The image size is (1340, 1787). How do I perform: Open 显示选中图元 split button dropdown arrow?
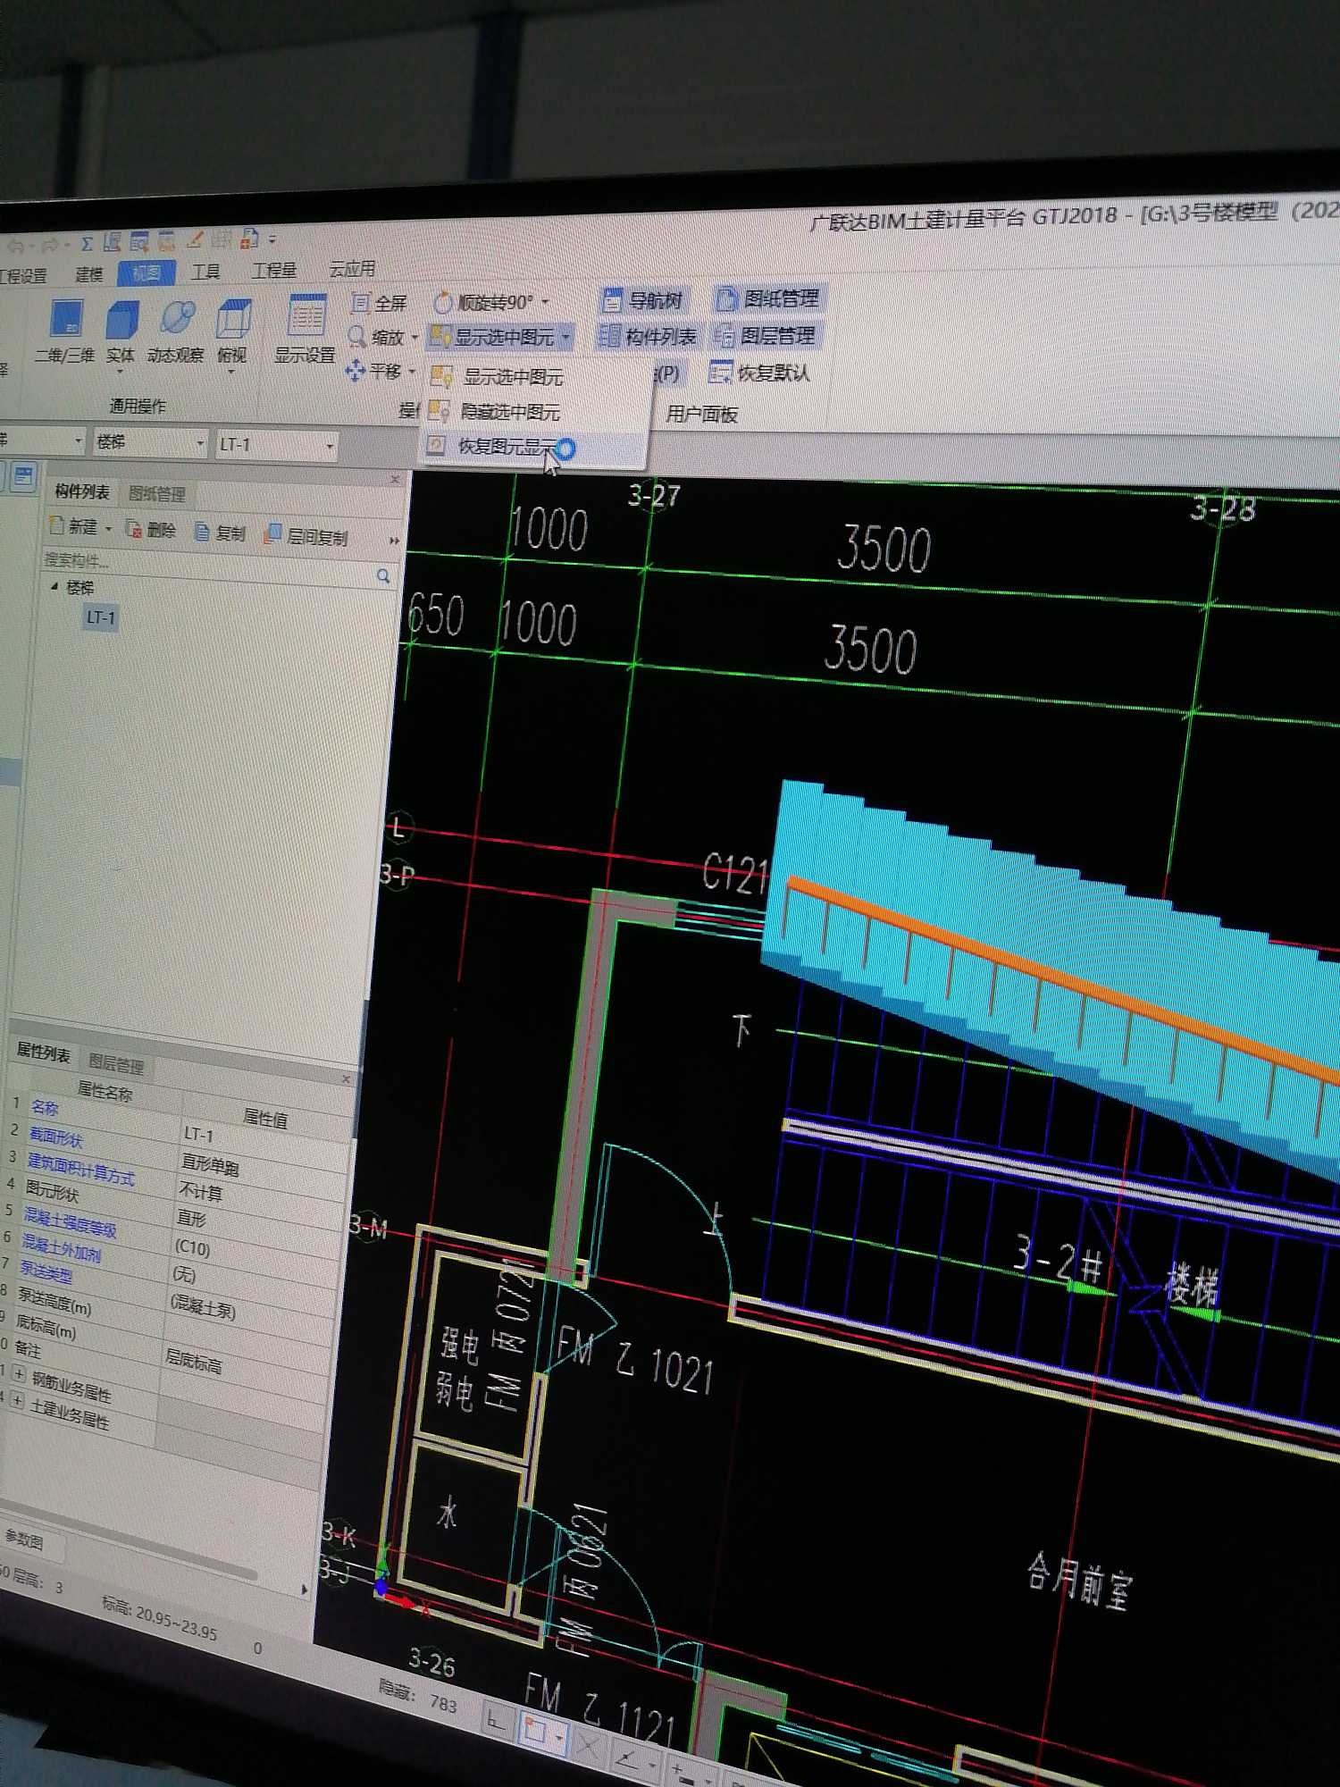tap(567, 338)
